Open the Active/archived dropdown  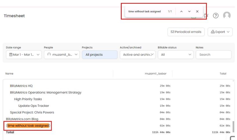pyautogui.click(x=138, y=55)
